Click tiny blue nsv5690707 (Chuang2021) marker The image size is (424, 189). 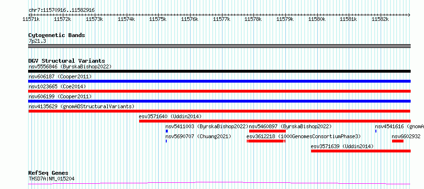166,141
